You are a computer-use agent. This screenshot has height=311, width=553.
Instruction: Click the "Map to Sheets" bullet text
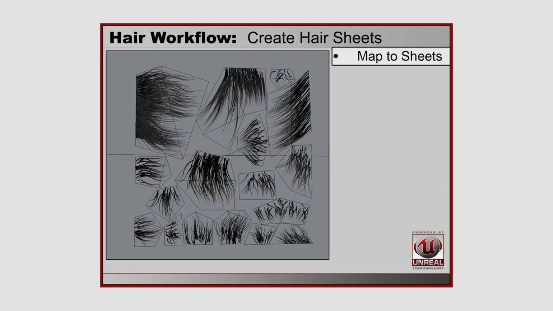pos(399,56)
